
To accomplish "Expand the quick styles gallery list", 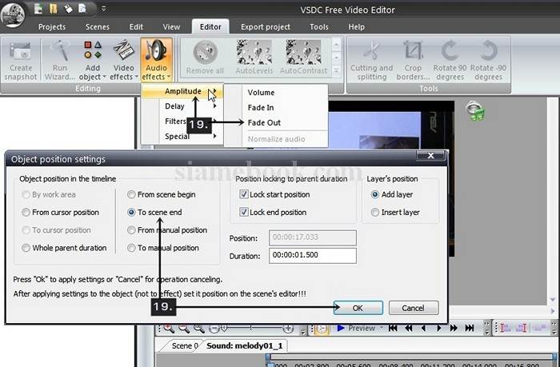I will click(x=336, y=71).
